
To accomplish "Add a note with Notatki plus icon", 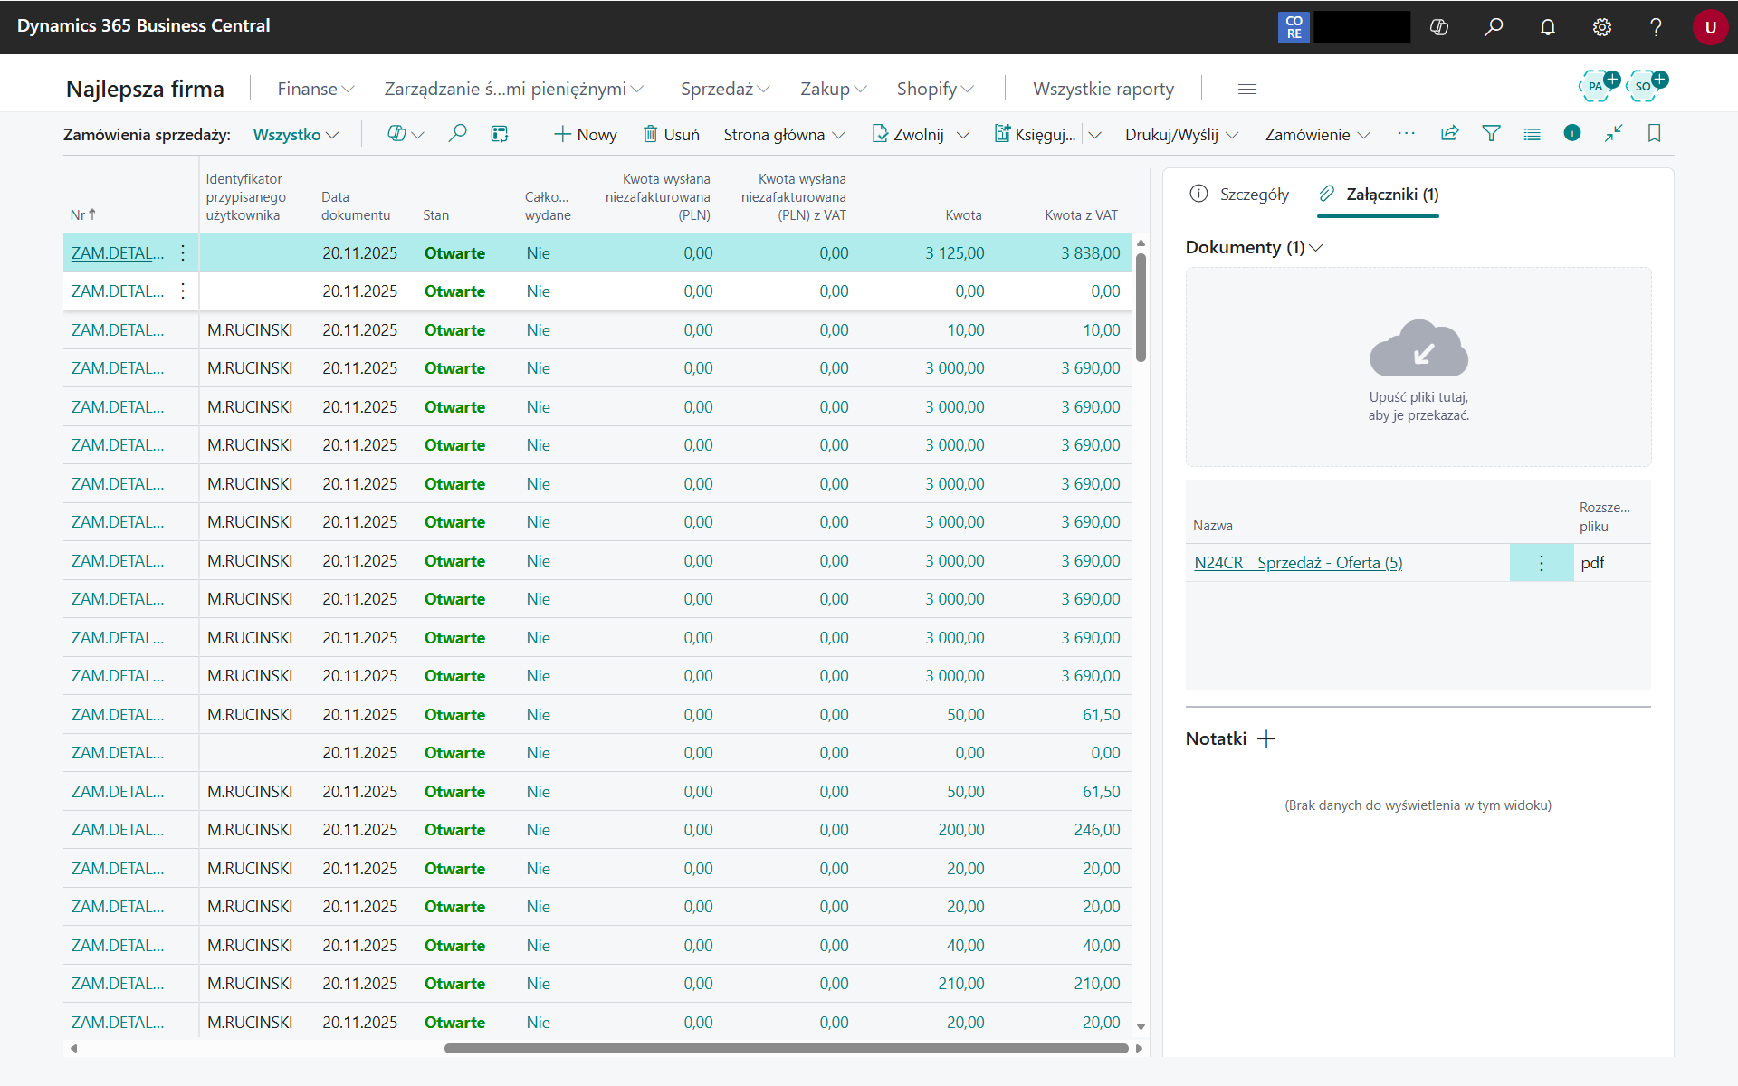I will click(x=1266, y=739).
